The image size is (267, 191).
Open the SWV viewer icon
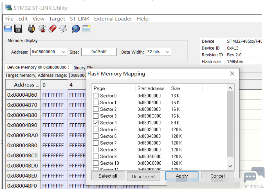click(86, 29)
